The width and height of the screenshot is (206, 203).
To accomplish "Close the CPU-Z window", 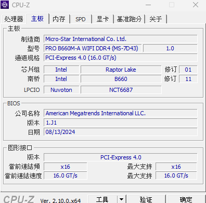I will (196, 5).
